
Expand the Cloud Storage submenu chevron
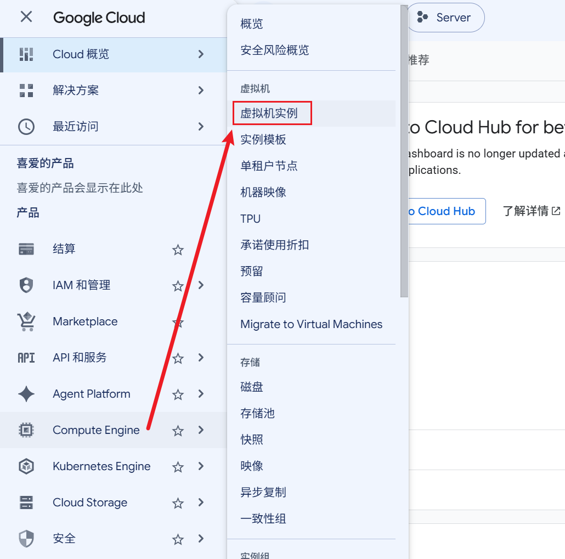tap(201, 502)
